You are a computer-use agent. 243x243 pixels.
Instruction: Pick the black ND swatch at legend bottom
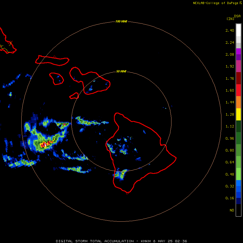click(238, 210)
